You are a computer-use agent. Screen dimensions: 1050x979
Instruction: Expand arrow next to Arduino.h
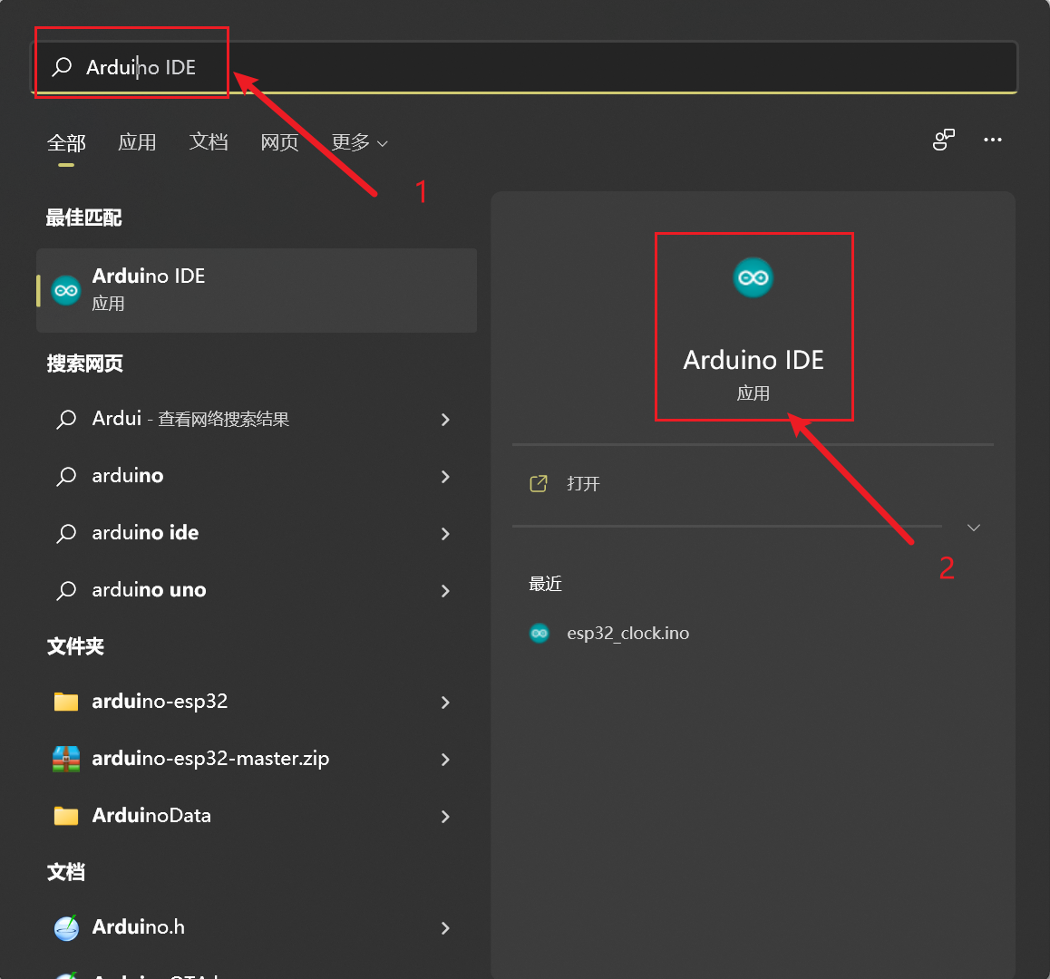[x=445, y=927]
